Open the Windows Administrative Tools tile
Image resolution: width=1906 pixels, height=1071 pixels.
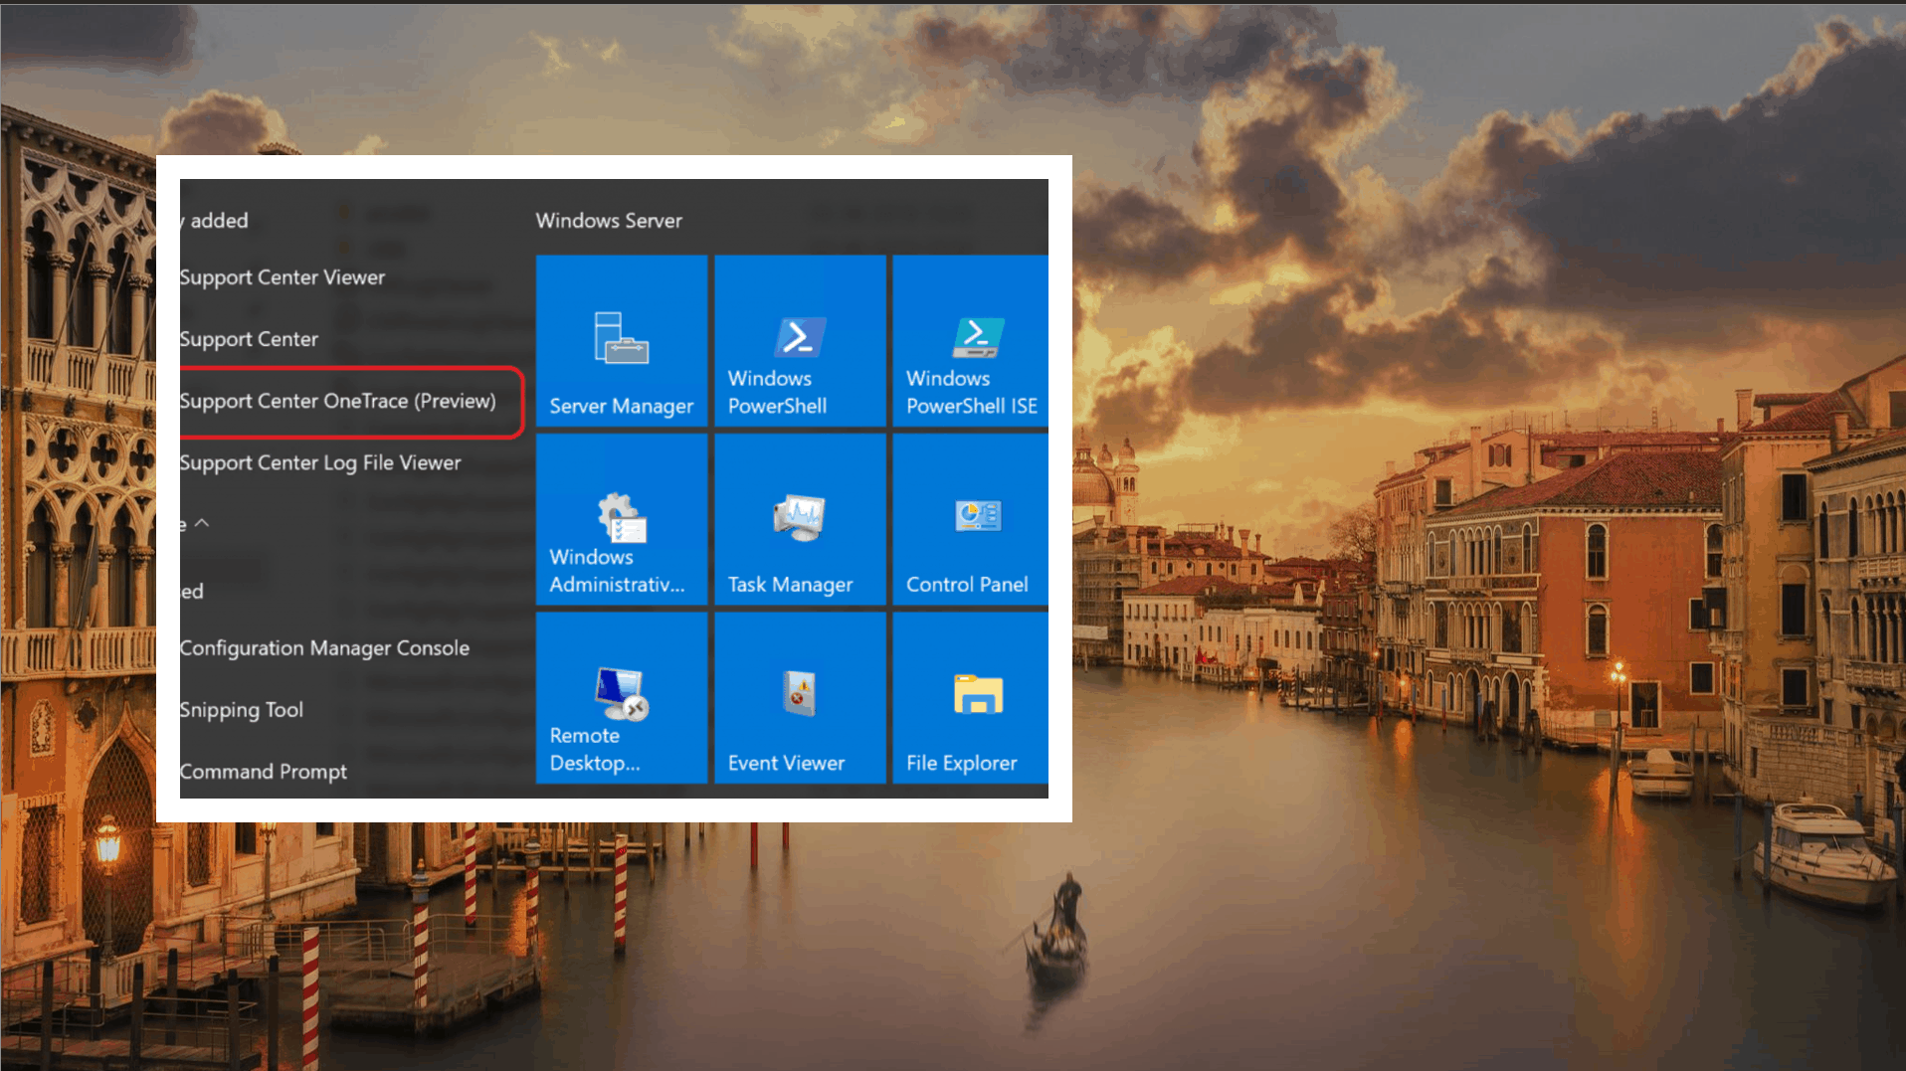(x=622, y=519)
